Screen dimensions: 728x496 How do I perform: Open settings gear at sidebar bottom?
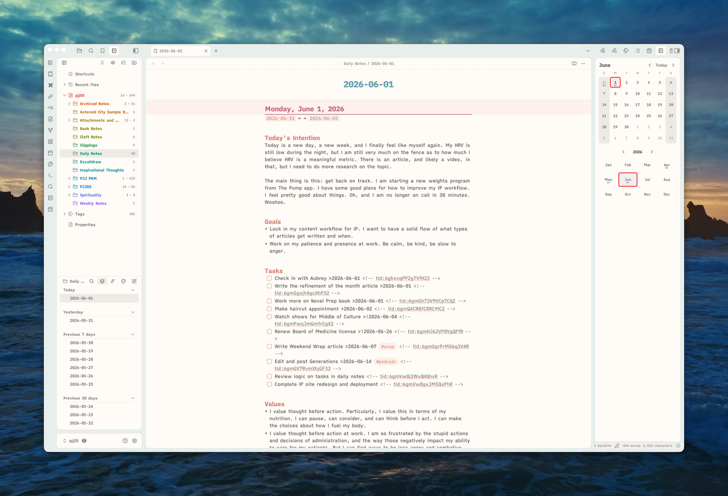coord(135,441)
